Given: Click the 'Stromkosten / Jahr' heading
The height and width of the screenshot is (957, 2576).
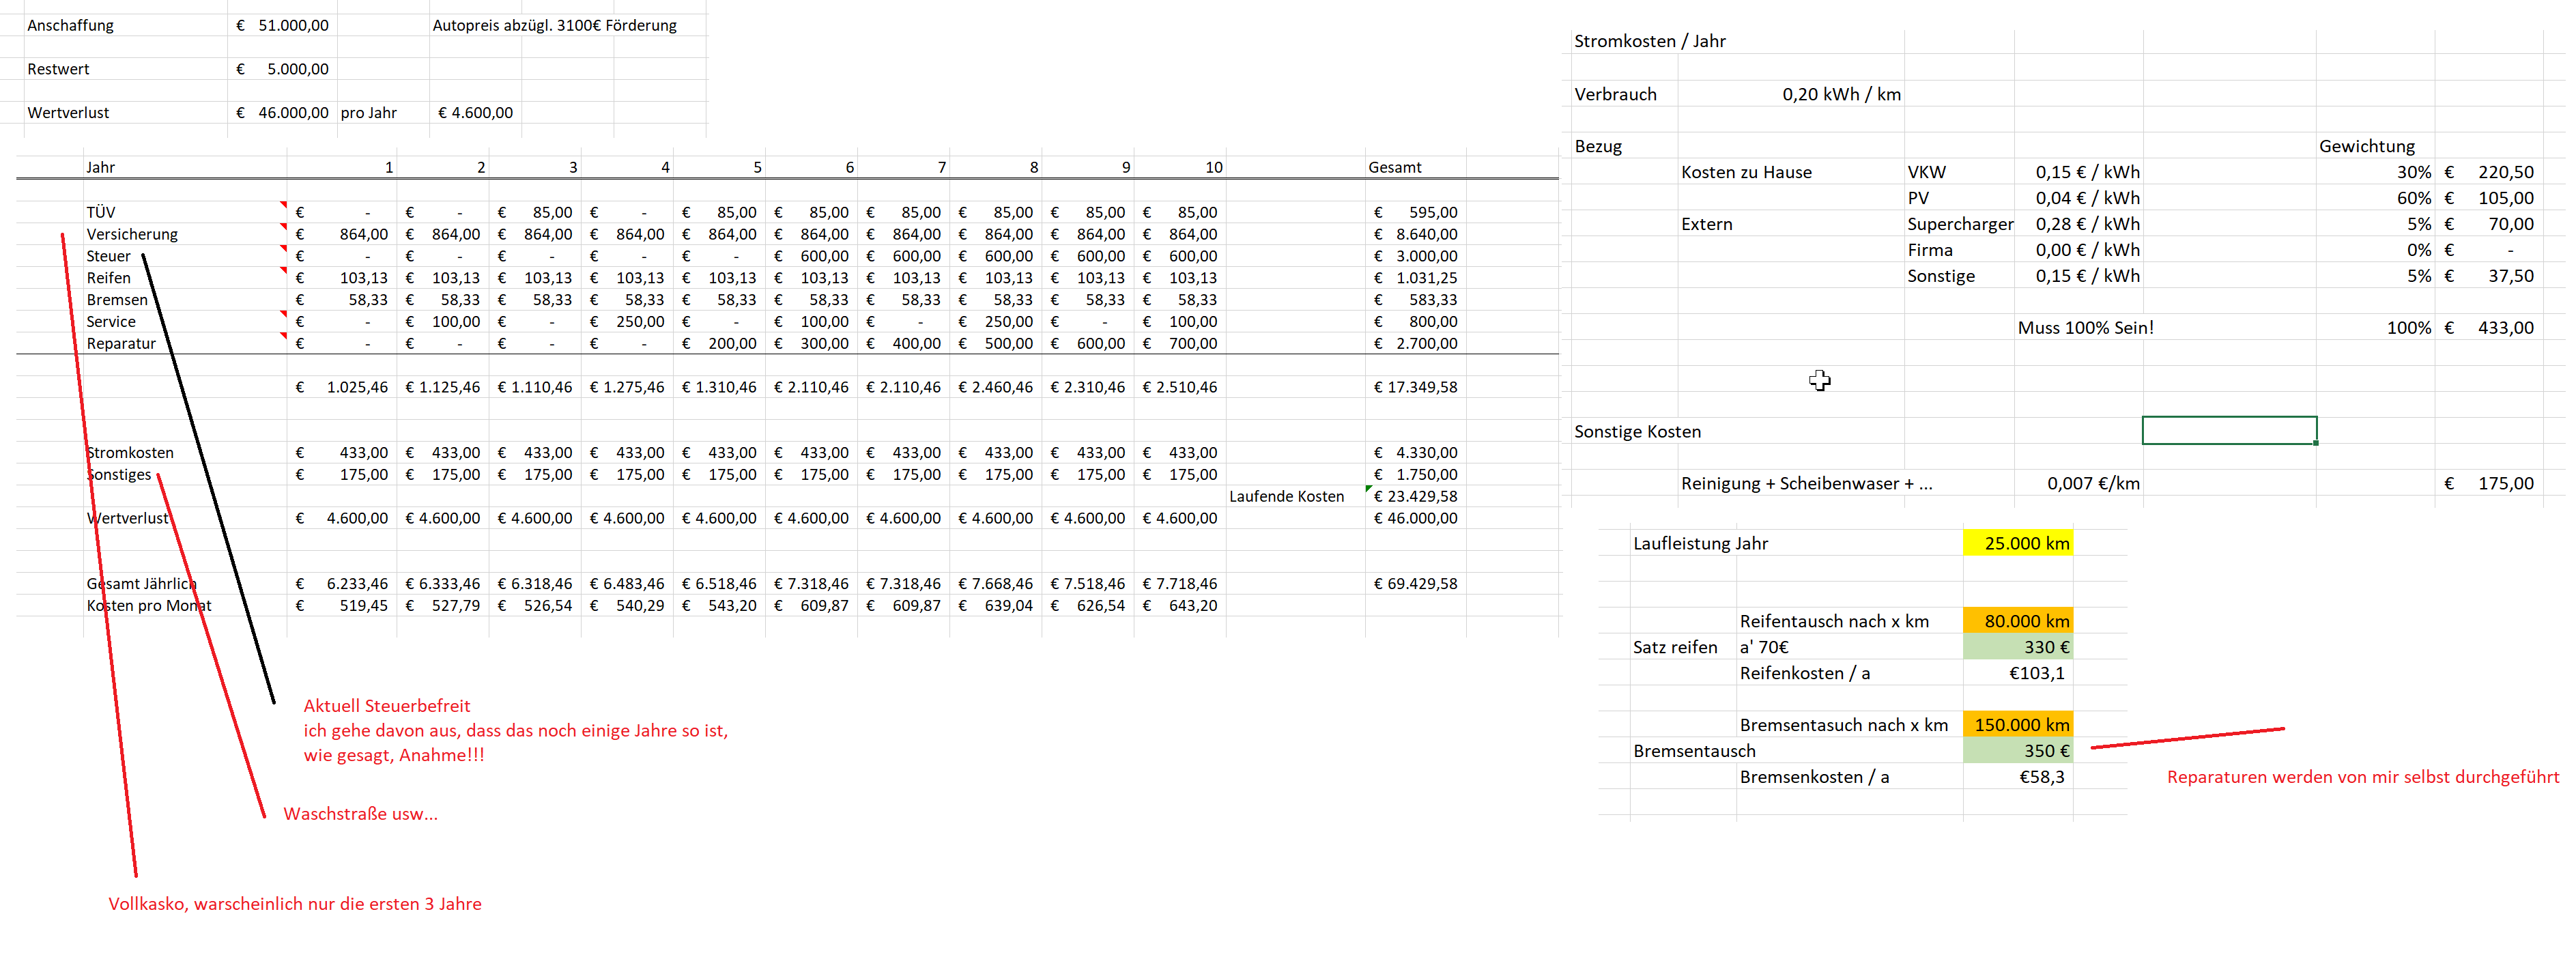Looking at the screenshot, I should click(1650, 41).
